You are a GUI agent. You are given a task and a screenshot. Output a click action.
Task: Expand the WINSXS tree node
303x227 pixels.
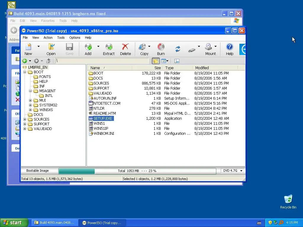[x=30, y=110]
